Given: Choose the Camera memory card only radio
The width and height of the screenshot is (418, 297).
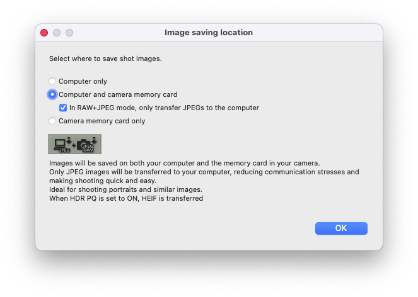Looking at the screenshot, I should click(x=52, y=121).
